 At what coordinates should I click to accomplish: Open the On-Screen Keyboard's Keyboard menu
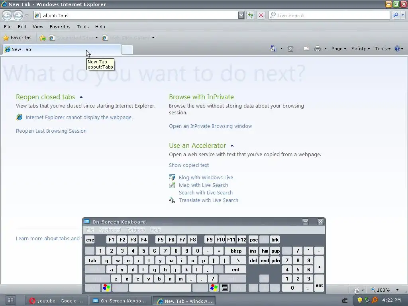[x=110, y=230]
